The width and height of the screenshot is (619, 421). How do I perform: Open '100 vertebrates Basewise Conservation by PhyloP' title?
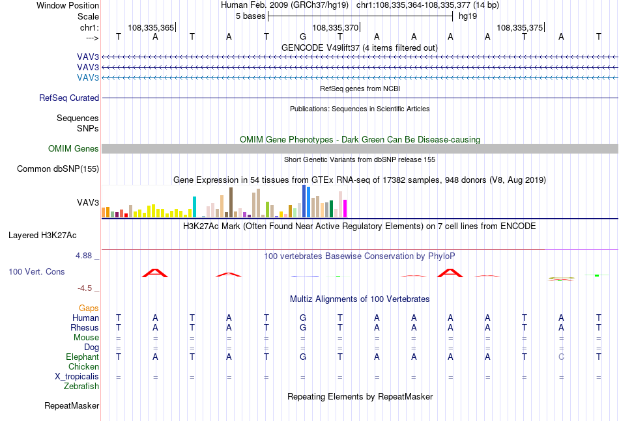tap(359, 256)
